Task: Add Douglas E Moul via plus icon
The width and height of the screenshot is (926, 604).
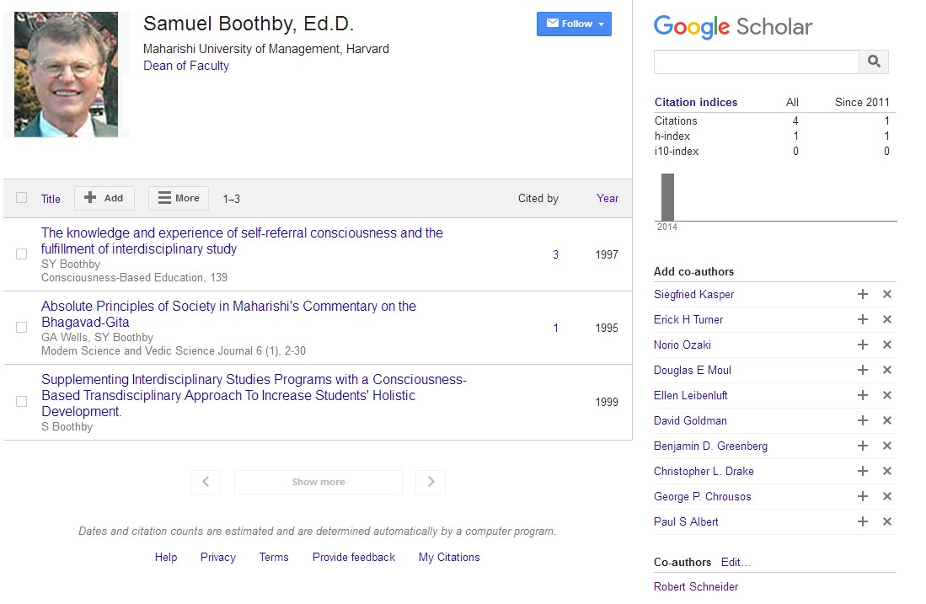Action: click(862, 370)
